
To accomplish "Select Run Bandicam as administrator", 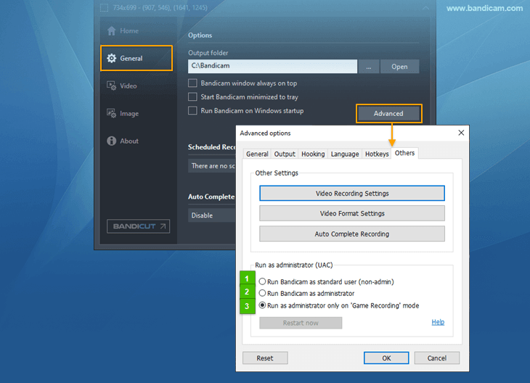I will click(x=262, y=293).
